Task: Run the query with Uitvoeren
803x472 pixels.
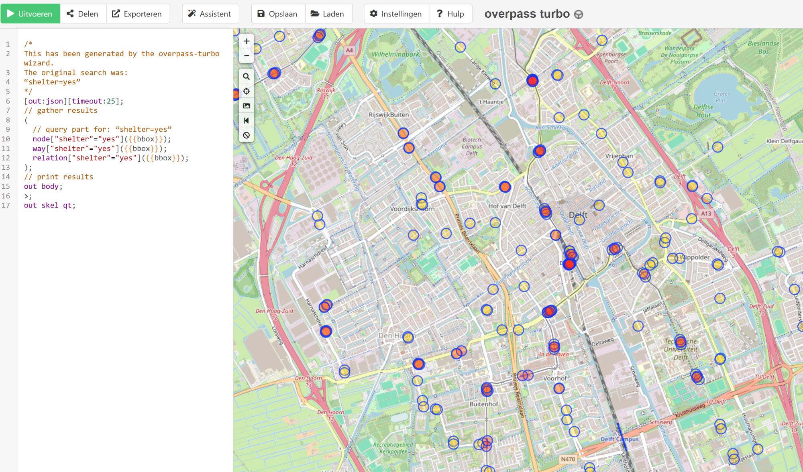Action: pyautogui.click(x=31, y=14)
